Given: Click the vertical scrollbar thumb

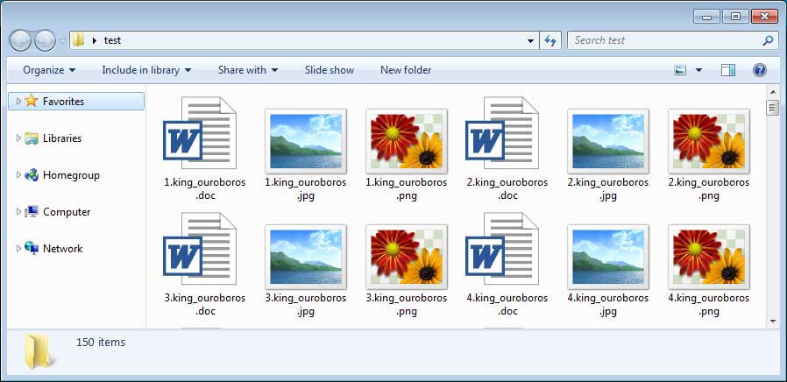Looking at the screenshot, I should 773,108.
